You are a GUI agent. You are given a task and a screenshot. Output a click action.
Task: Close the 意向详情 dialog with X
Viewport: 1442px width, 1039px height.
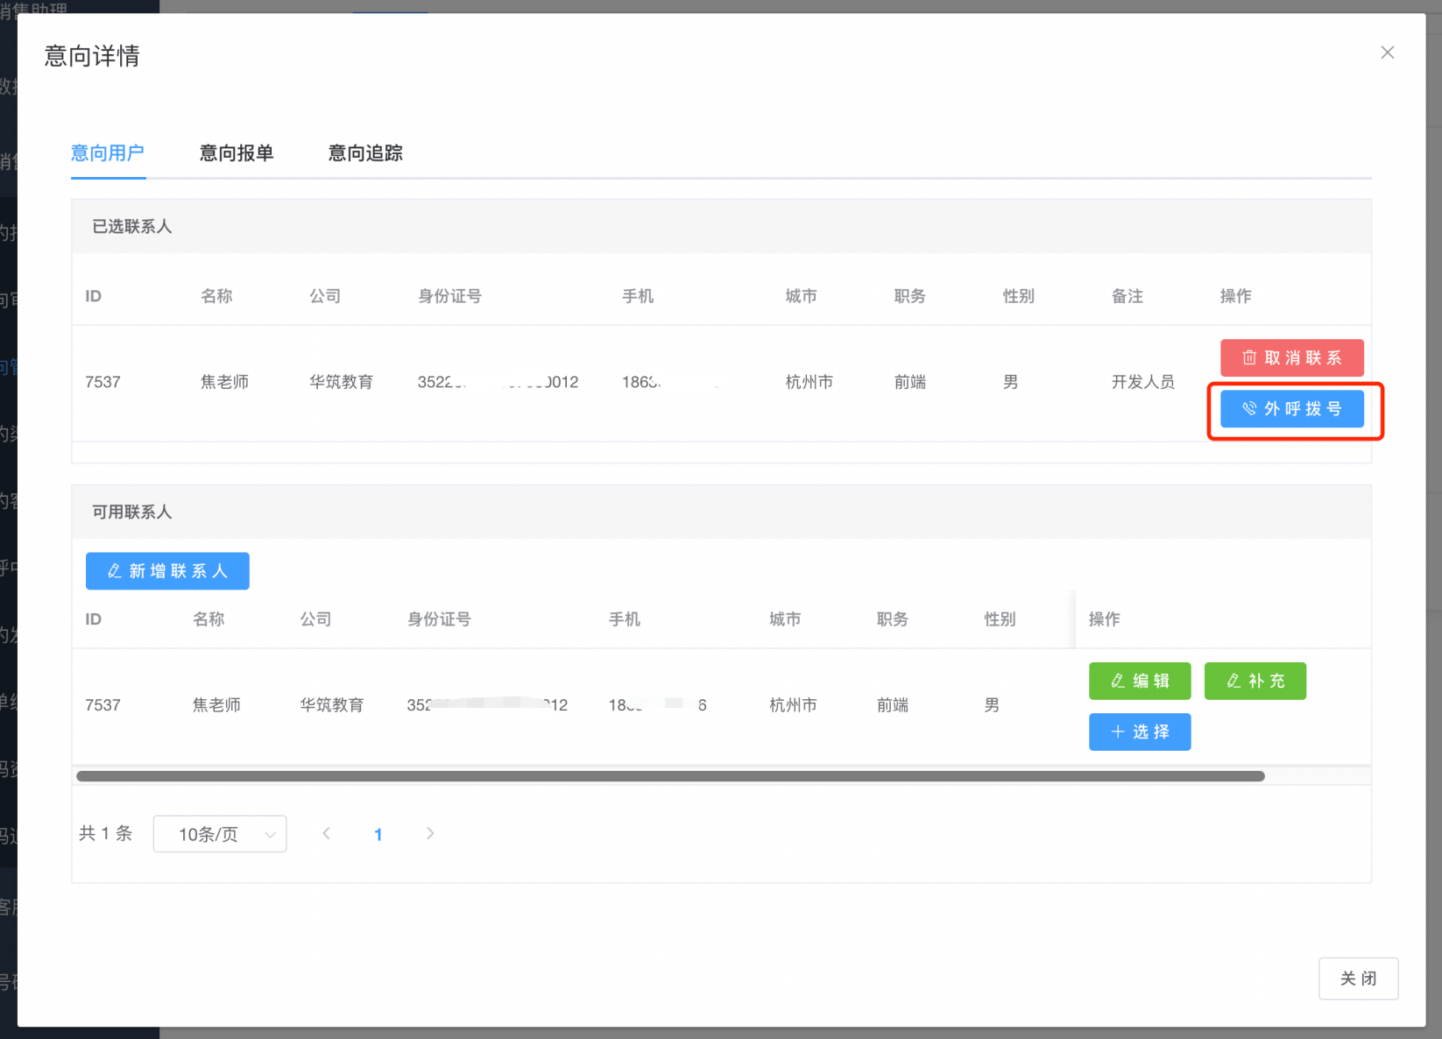click(x=1387, y=53)
